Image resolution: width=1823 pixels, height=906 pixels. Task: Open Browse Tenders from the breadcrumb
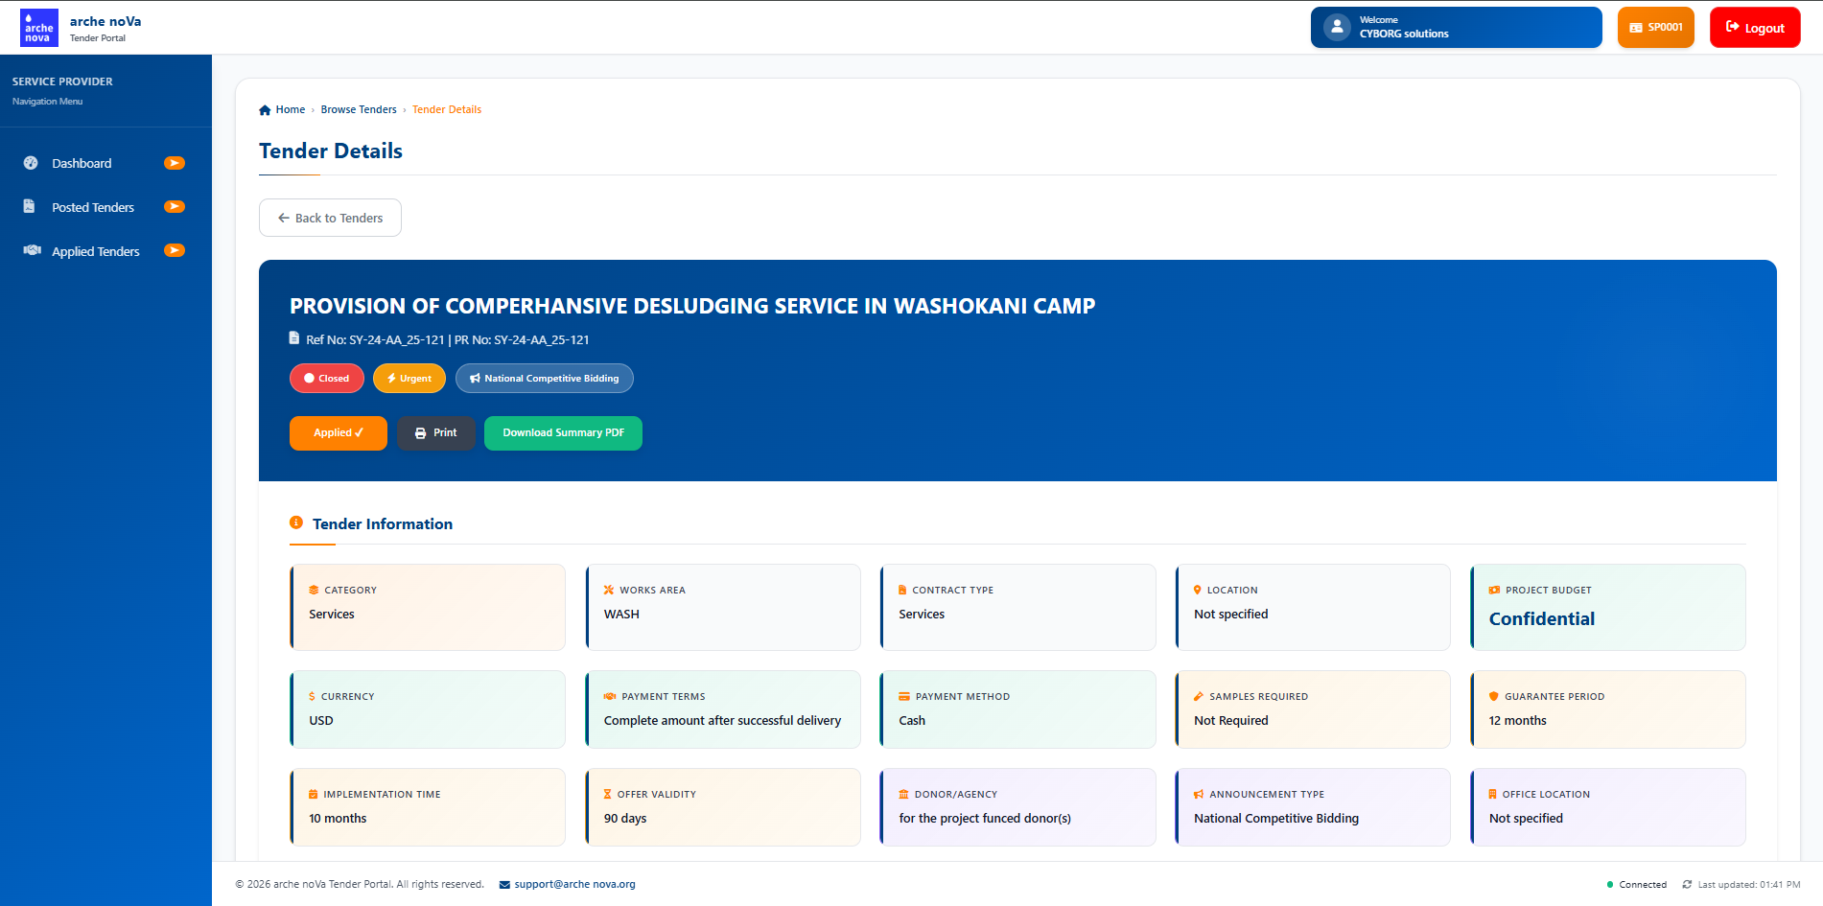pyautogui.click(x=358, y=110)
